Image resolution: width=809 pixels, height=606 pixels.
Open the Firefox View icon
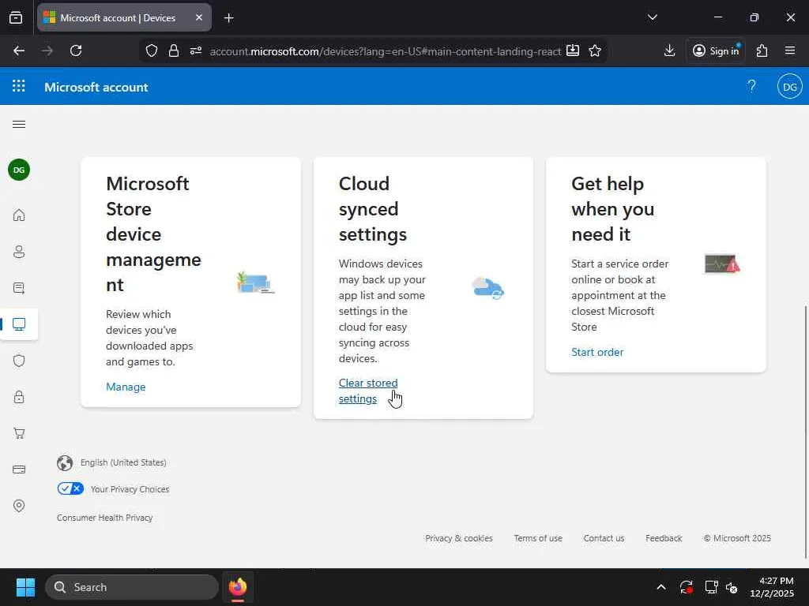[x=16, y=17]
